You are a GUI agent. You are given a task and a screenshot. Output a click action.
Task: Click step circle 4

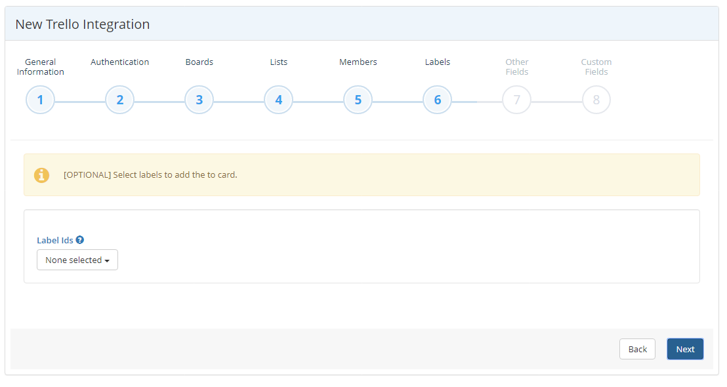278,99
